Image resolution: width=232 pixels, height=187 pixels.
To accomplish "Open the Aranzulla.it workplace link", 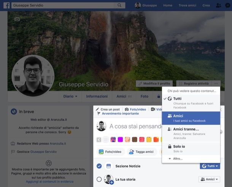I will [58, 144].
